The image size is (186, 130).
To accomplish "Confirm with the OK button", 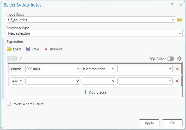I will 172,123.
